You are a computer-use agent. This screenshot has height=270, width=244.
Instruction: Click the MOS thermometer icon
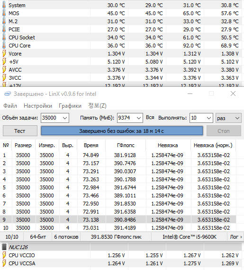(4, 13)
